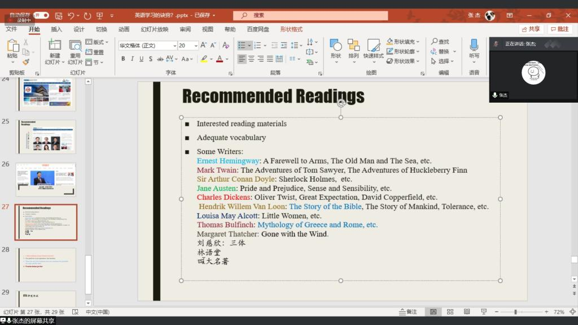Switch to the Animations (动画) tab
The image size is (578, 325).
pos(124,29)
